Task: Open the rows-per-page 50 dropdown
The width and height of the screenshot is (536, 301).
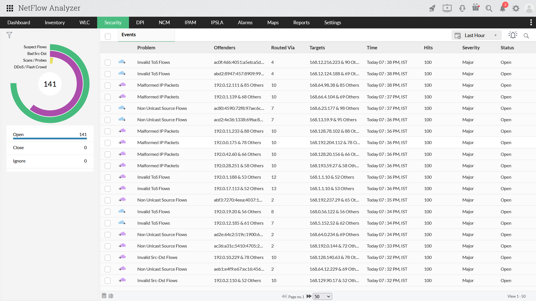Action: pos(322,297)
